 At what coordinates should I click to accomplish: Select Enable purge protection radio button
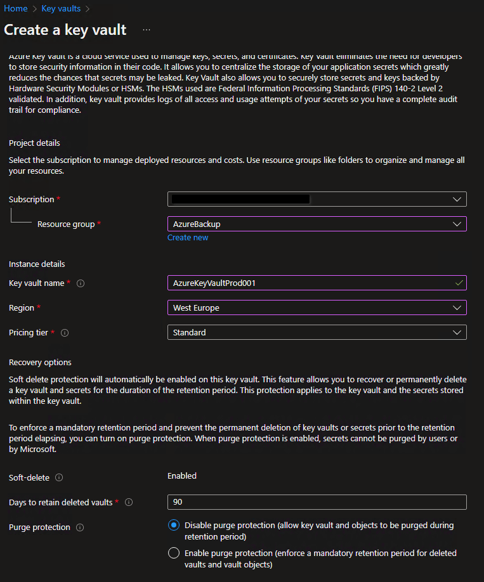(x=174, y=553)
